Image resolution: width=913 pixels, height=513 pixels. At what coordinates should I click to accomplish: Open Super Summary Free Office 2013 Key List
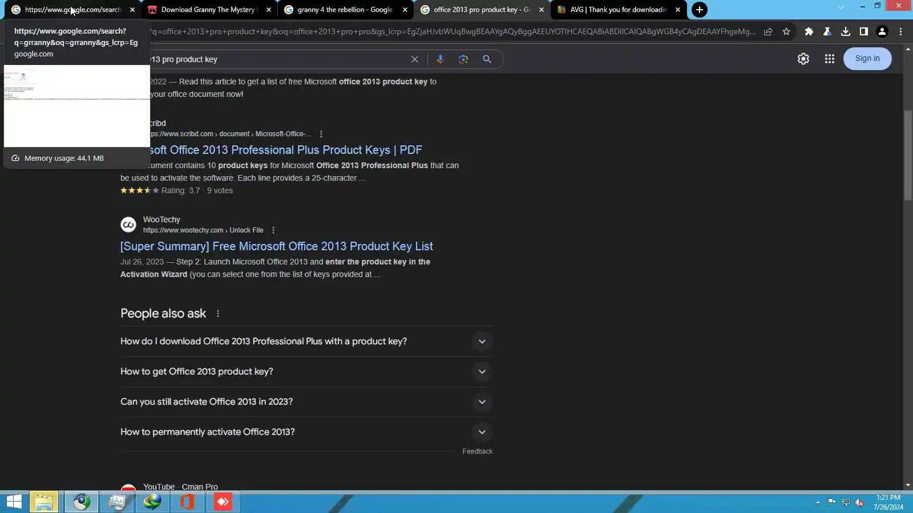(277, 247)
